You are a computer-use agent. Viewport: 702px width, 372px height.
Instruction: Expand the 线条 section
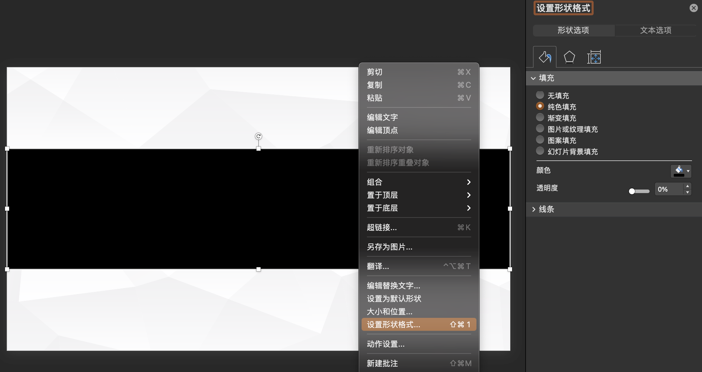pos(533,209)
